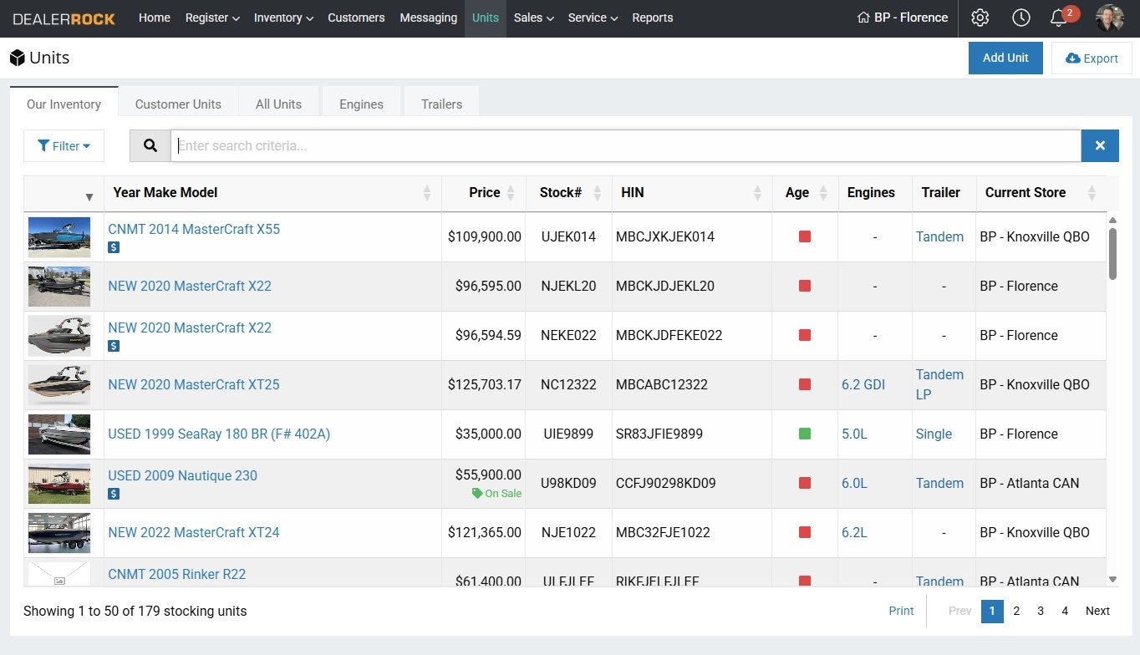The width and height of the screenshot is (1140, 655).
Task: Sort by Price column
Action: point(484,193)
